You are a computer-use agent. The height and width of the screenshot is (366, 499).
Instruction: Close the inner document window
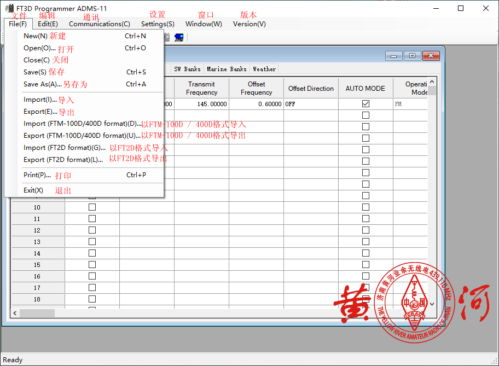pos(431,56)
